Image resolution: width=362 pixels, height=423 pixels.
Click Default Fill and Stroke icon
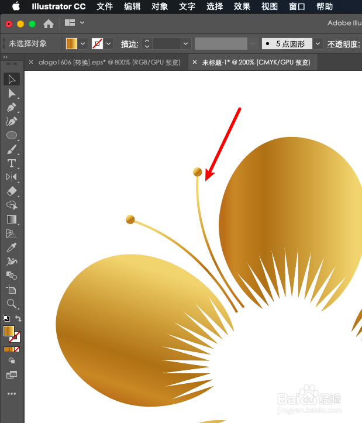[x=6, y=318]
